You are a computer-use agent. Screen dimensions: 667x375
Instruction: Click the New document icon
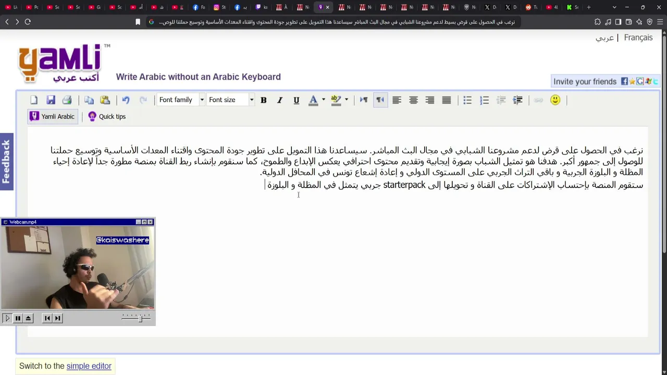pos(34,100)
